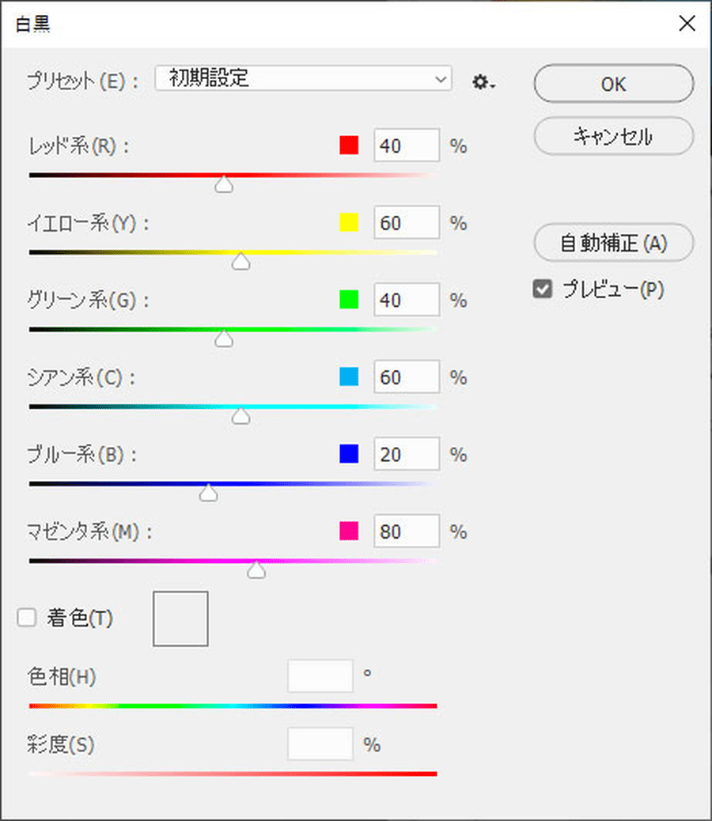Image resolution: width=712 pixels, height=821 pixels.
Task: Click the red color swatch for Reds
Action: coord(349,146)
